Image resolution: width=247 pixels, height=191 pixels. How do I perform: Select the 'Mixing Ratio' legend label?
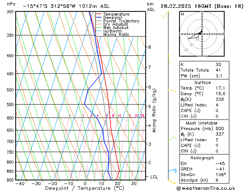(x=116, y=34)
